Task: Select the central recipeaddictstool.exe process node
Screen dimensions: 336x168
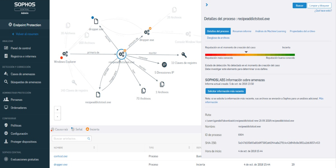Action: 122,54
